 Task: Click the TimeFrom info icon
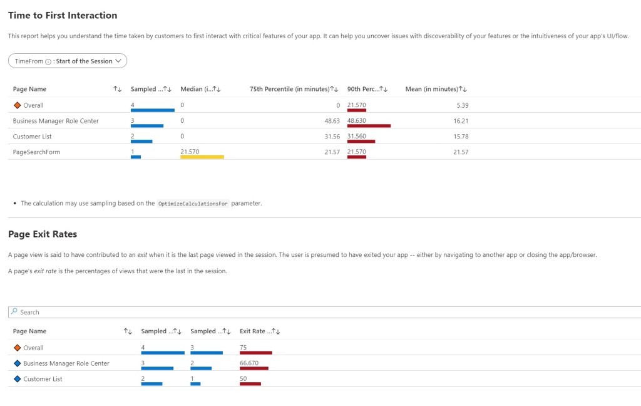click(48, 61)
